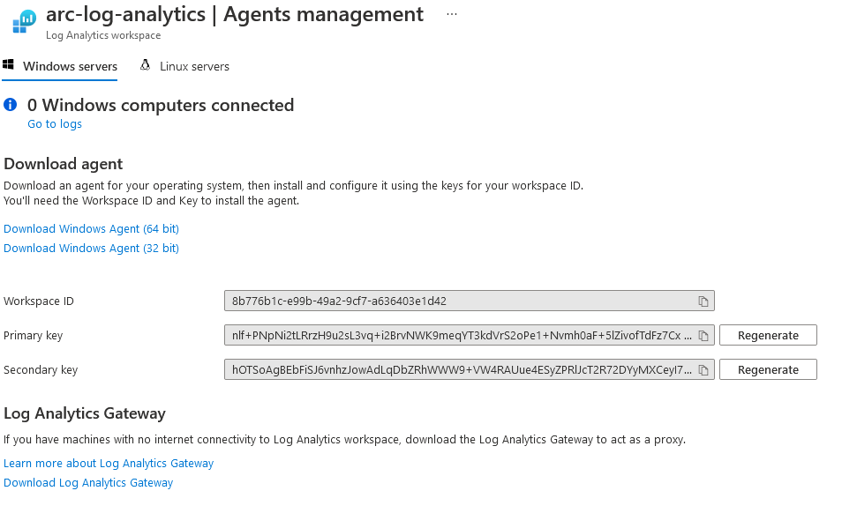Image resolution: width=842 pixels, height=528 pixels.
Task: Click the 'Download agent' heading
Action: coord(64,163)
